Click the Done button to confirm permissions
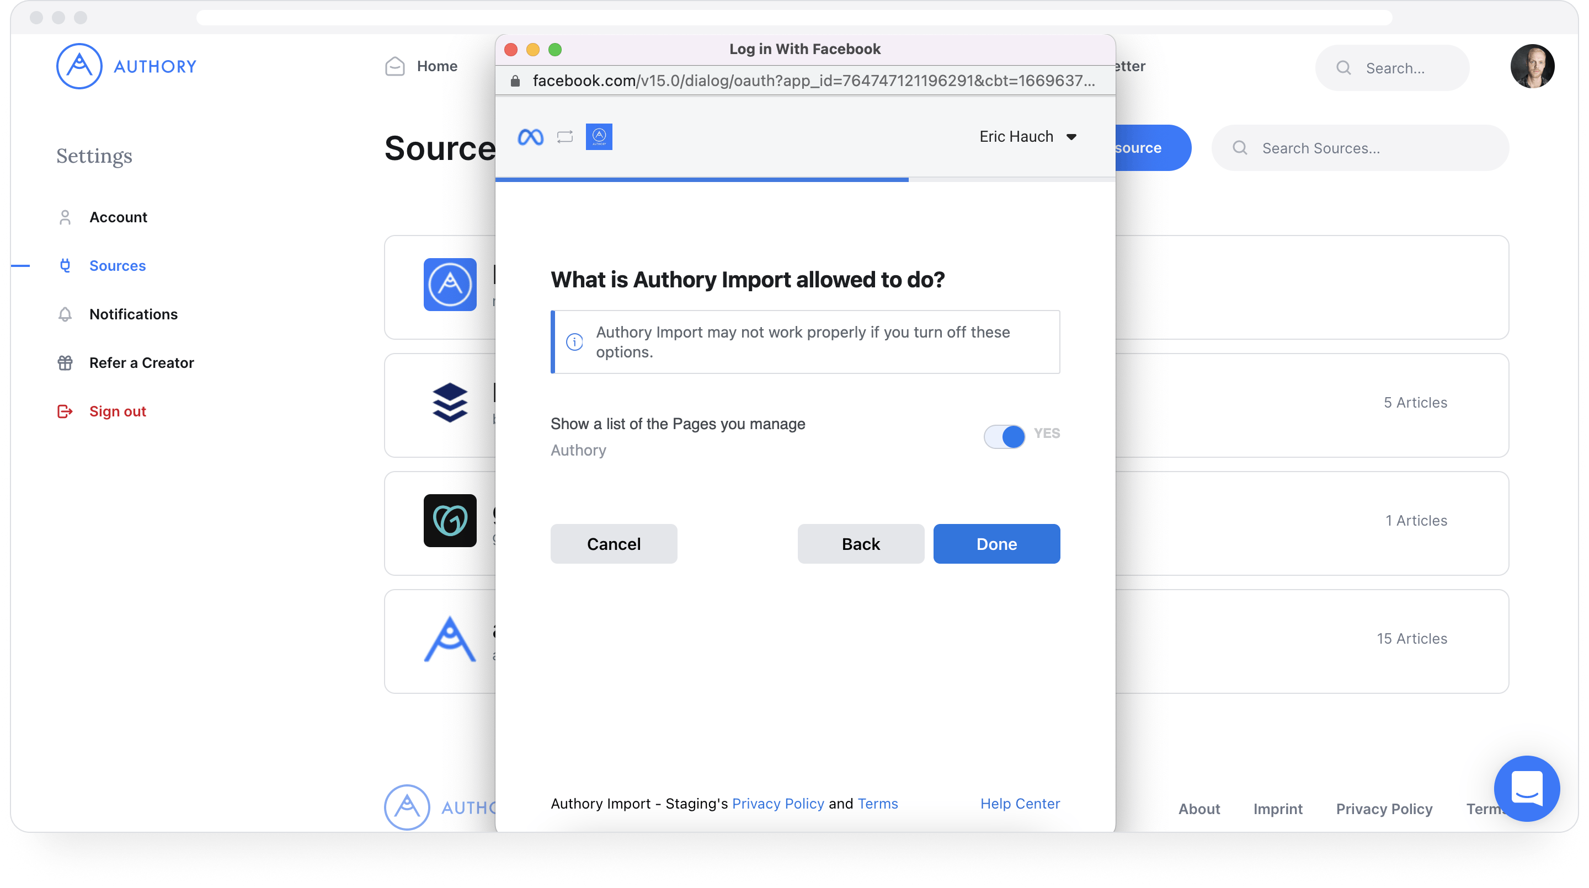Image resolution: width=1589 pixels, height=888 pixels. (995, 543)
